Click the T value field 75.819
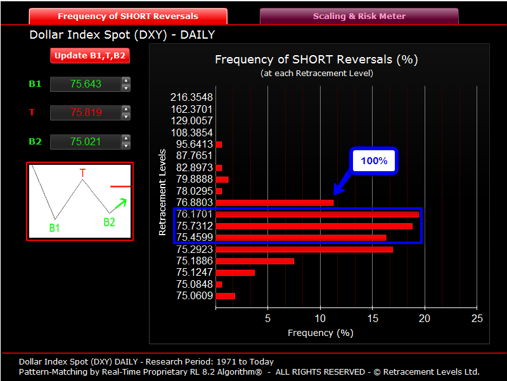Screen dimensions: 507x381 tap(85, 113)
